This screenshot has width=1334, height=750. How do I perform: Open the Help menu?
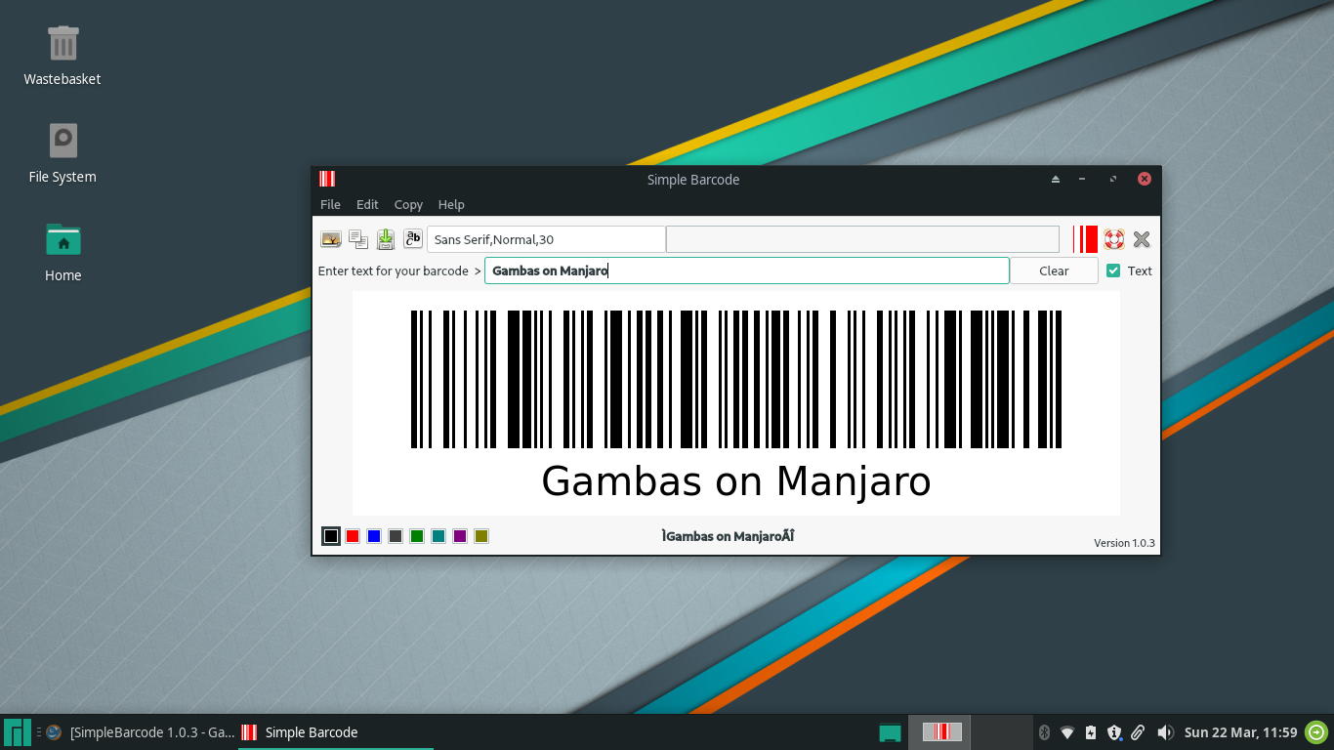coord(451,204)
